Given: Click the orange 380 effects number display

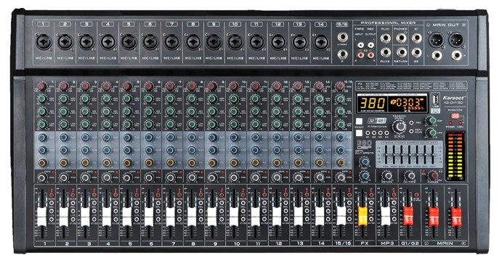Looking at the screenshot, I should click(372, 104).
